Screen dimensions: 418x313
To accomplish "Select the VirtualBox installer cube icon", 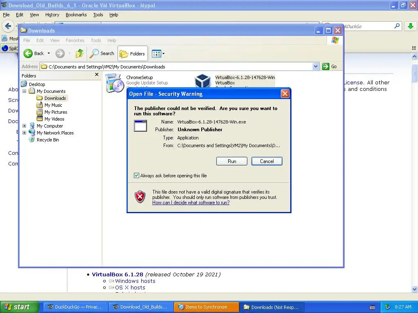I will pos(202,81).
